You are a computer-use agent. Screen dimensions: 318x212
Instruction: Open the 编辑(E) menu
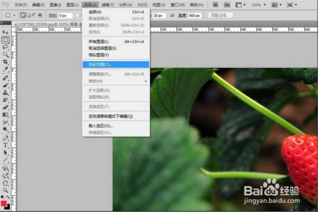38,5
